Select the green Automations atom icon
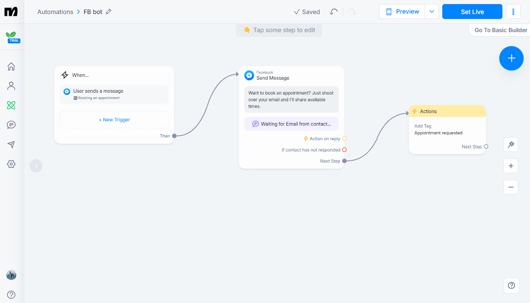The width and height of the screenshot is (530, 303). (x=11, y=105)
